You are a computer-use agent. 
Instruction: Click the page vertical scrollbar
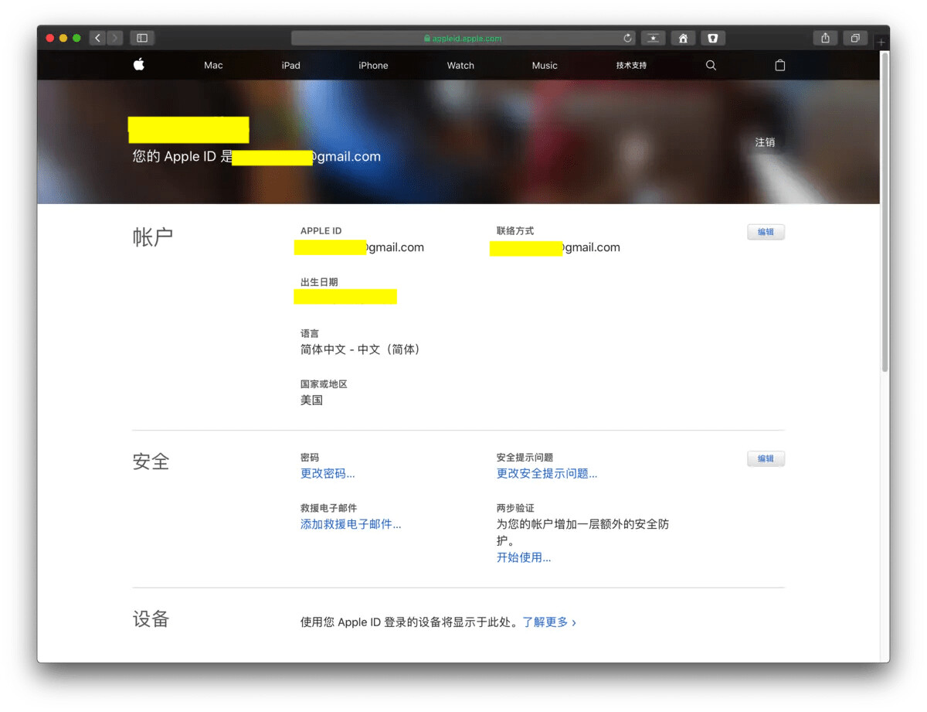click(x=885, y=213)
